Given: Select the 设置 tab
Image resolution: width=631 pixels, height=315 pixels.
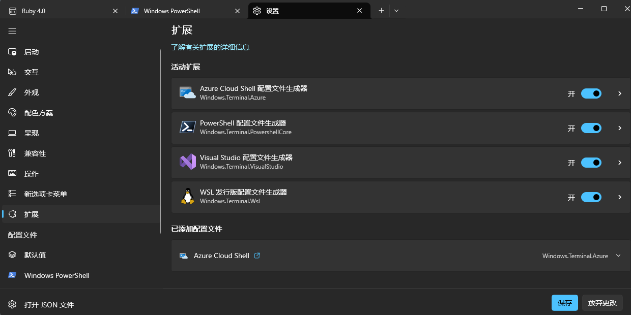Looking at the screenshot, I should 309,11.
